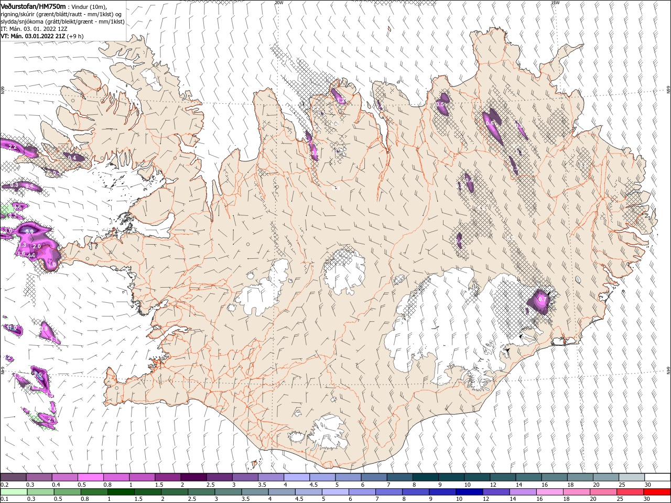
Task: Click the bright red swatch labeled 30
Action: [x=657, y=492]
